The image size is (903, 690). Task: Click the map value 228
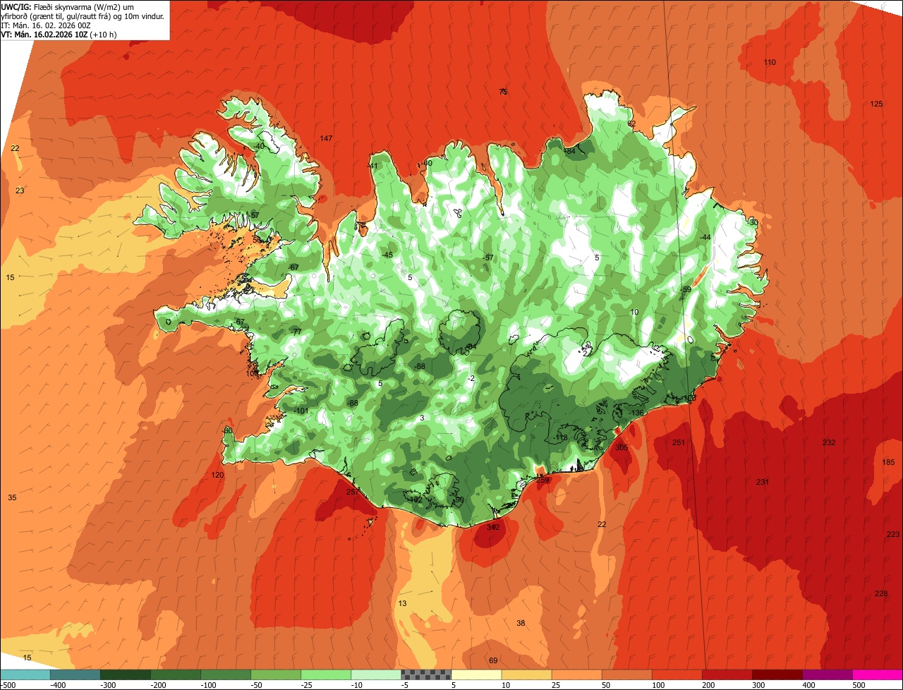point(881,594)
